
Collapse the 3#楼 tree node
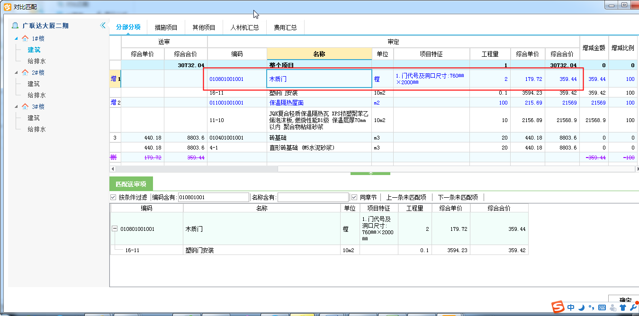click(17, 107)
